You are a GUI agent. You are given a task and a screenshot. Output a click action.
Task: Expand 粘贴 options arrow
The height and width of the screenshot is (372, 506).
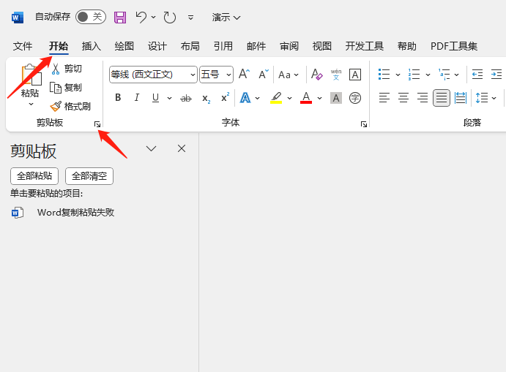click(x=31, y=104)
